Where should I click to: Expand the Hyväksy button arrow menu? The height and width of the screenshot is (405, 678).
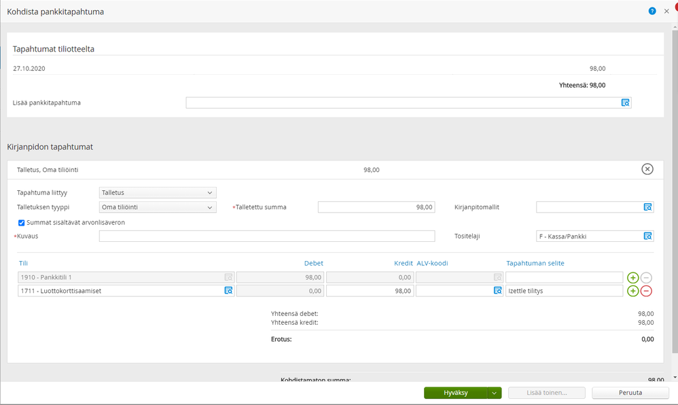pyautogui.click(x=494, y=393)
